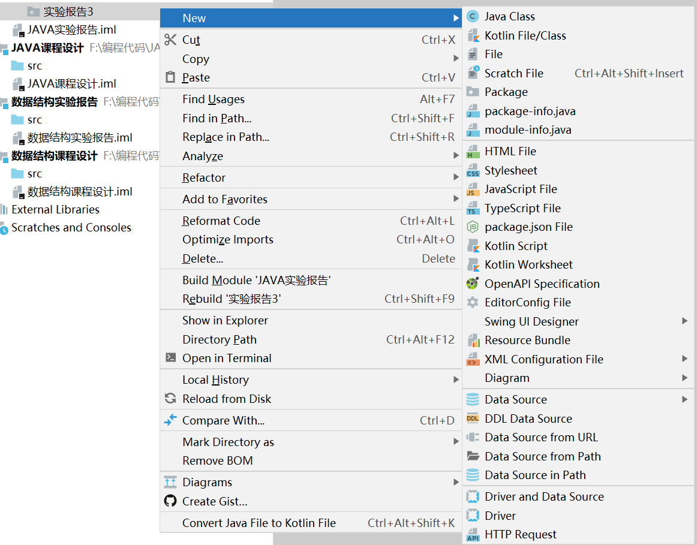The image size is (697, 545).
Task: Click the TypeScript File TS icon
Action: pos(473,208)
